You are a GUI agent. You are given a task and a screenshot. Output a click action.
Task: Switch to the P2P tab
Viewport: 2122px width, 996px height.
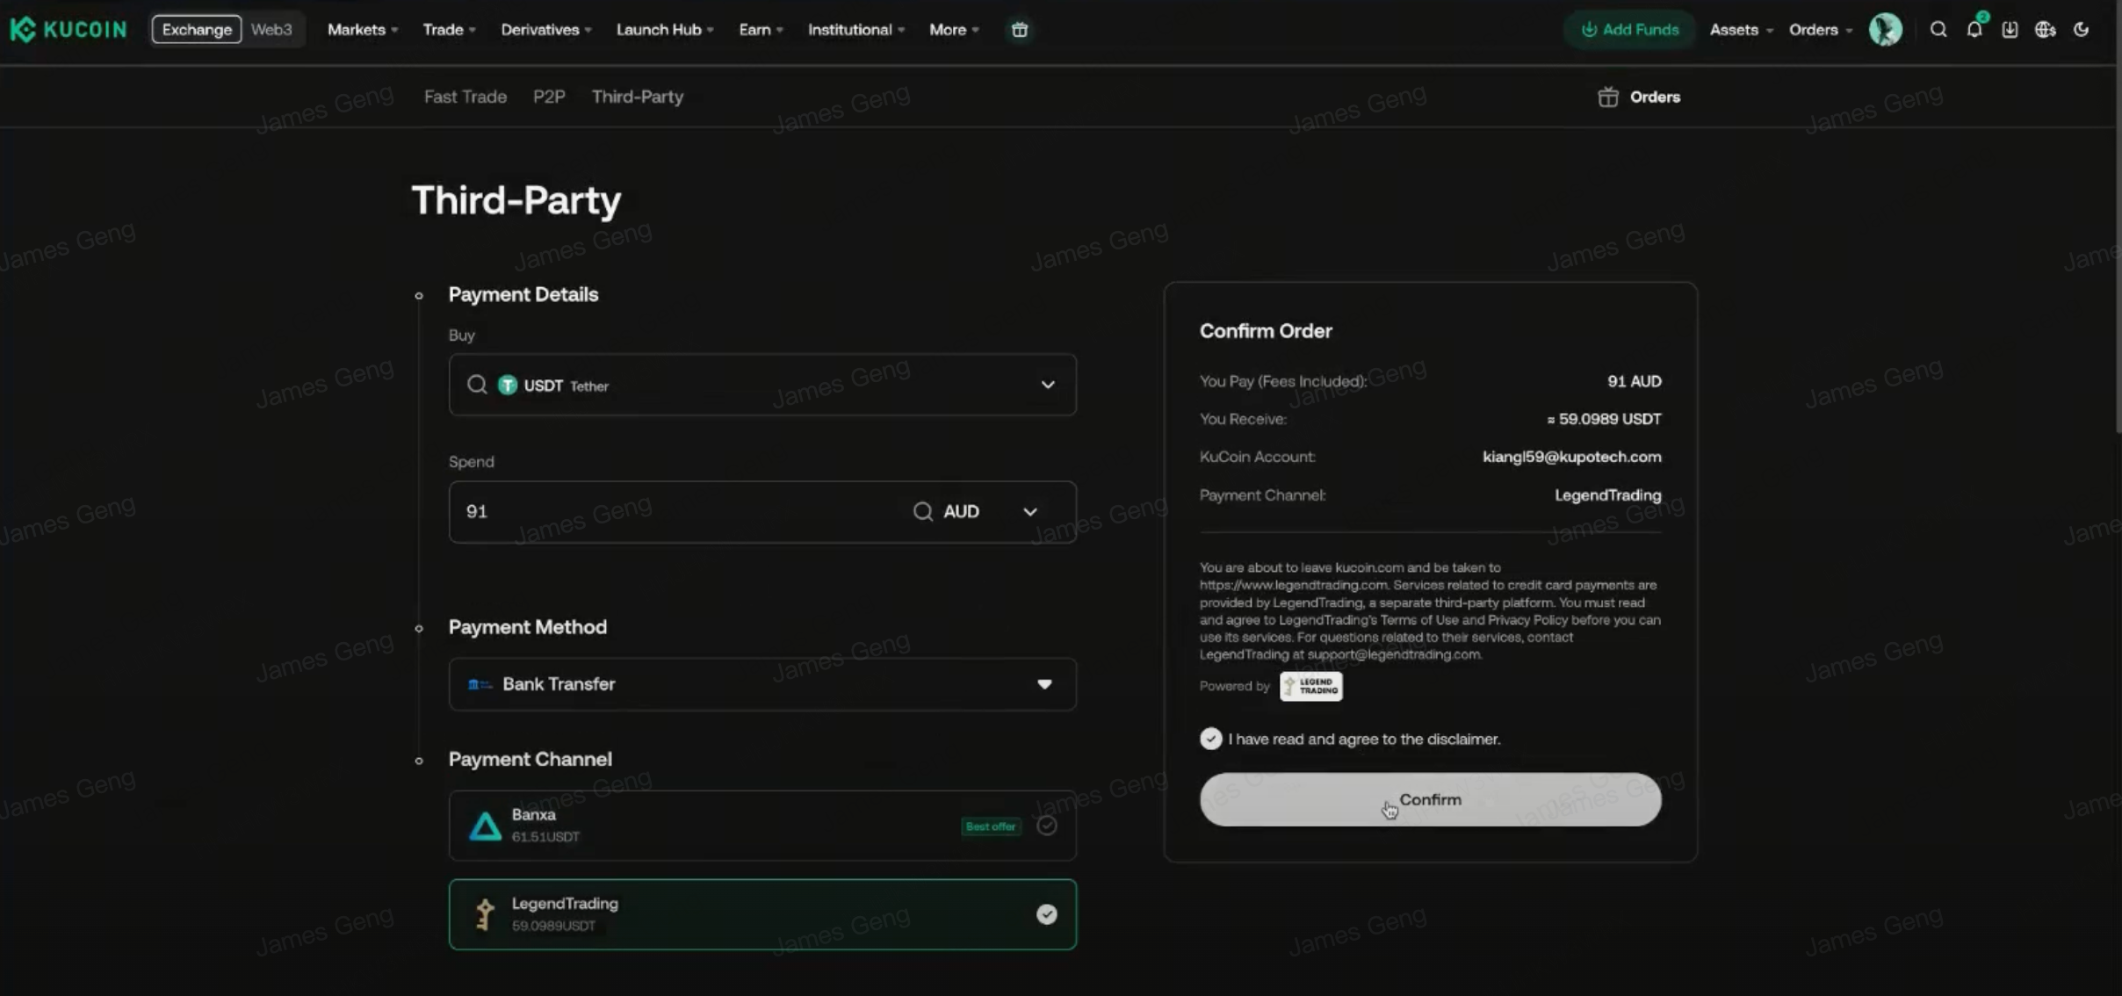coord(549,97)
